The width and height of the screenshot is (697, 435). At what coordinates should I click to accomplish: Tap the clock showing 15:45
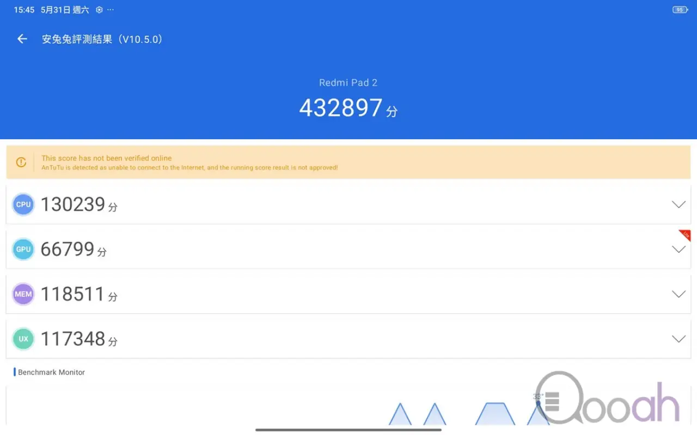point(24,10)
